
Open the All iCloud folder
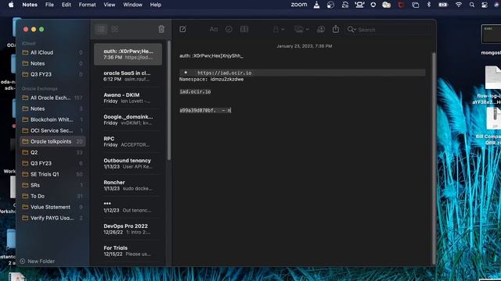[52, 52]
